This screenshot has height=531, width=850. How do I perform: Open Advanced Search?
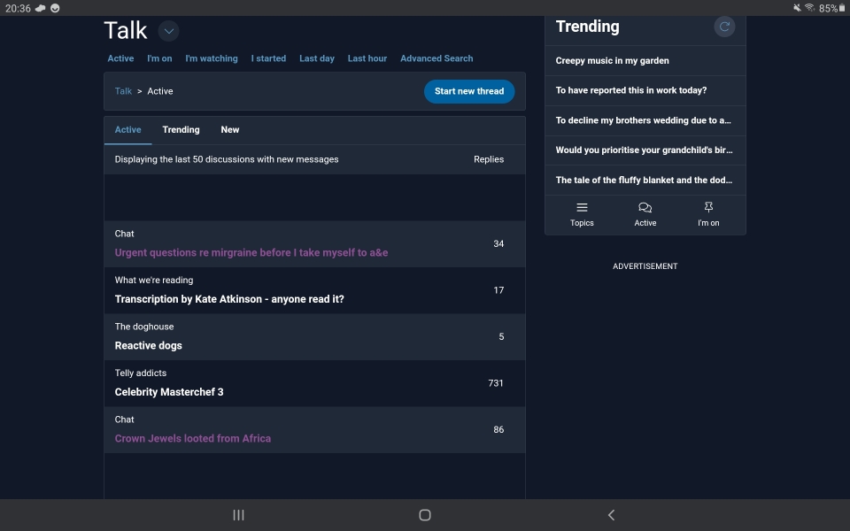[437, 58]
